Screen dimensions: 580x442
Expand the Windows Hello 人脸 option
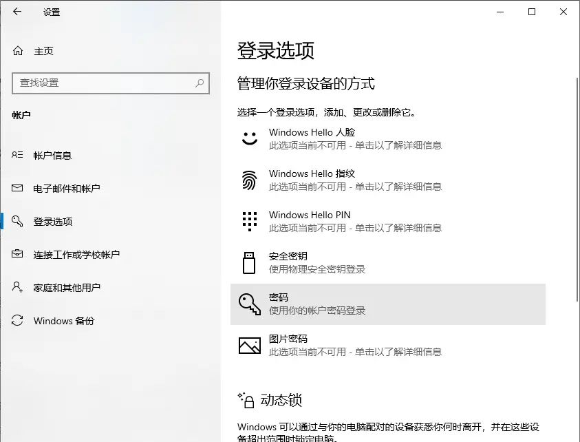coord(387,139)
